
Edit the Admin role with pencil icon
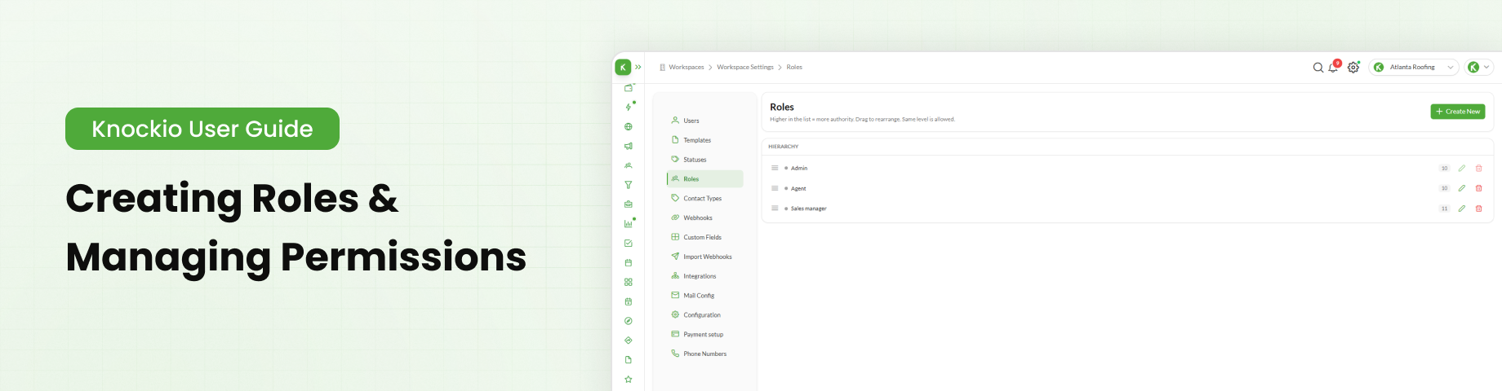click(x=1462, y=169)
